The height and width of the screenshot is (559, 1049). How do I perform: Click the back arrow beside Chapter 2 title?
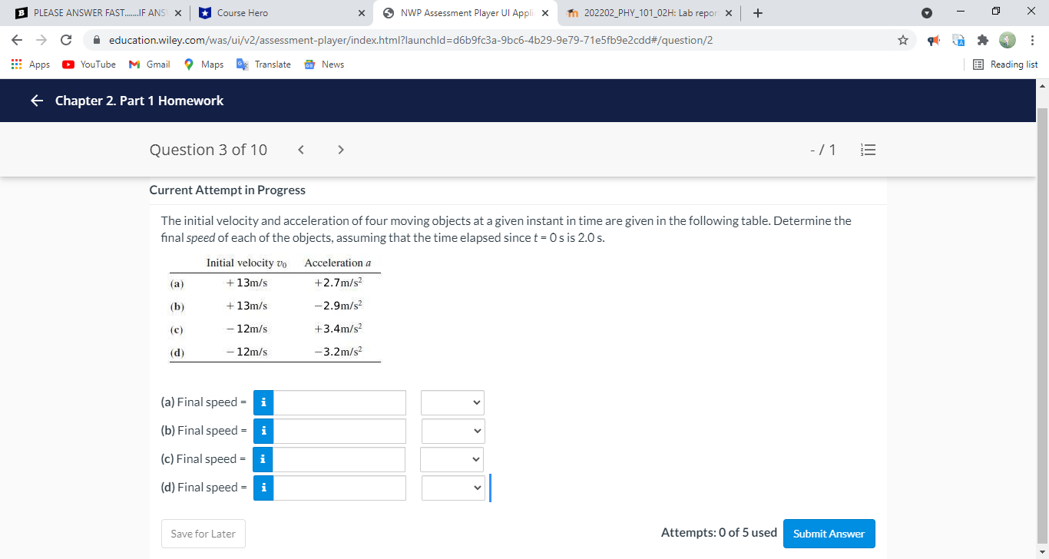pyautogui.click(x=37, y=101)
